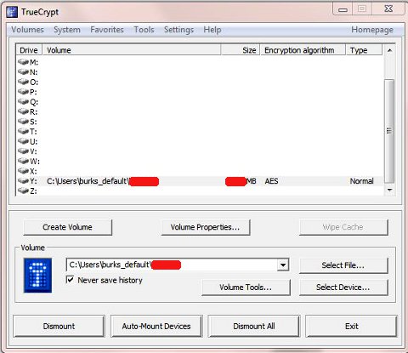Click scroll down arrow in drive list
The image size is (408, 353).
tap(389, 190)
